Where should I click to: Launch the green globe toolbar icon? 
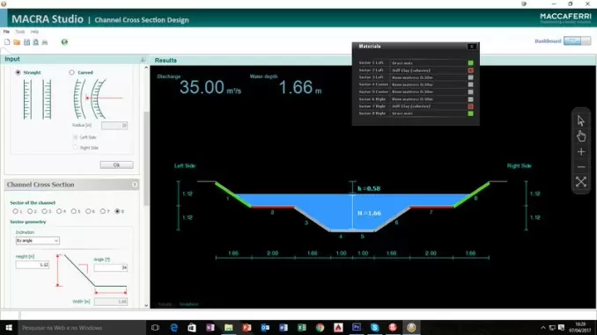pyautogui.click(x=64, y=42)
